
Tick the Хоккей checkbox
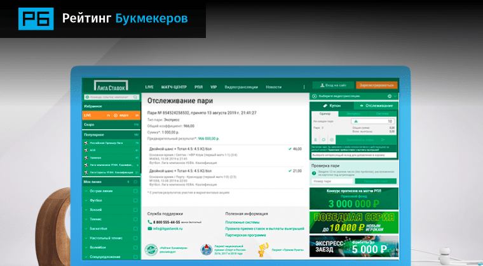tap(135, 210)
